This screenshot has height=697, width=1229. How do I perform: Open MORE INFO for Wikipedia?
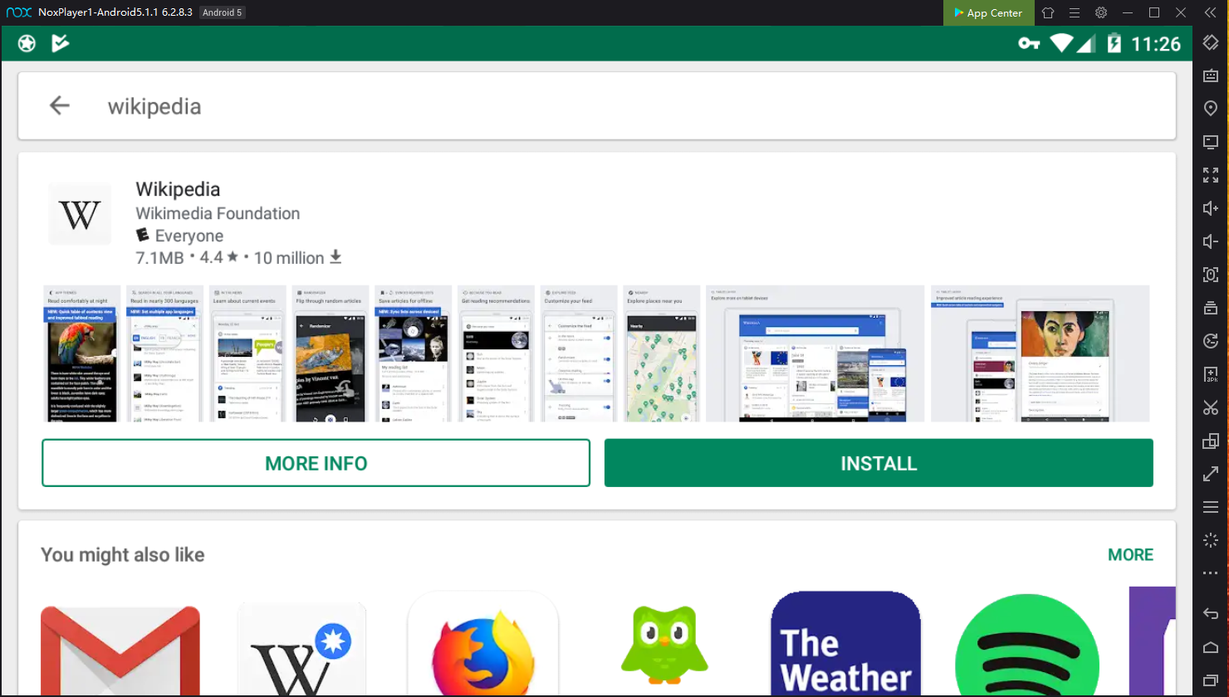coord(316,463)
